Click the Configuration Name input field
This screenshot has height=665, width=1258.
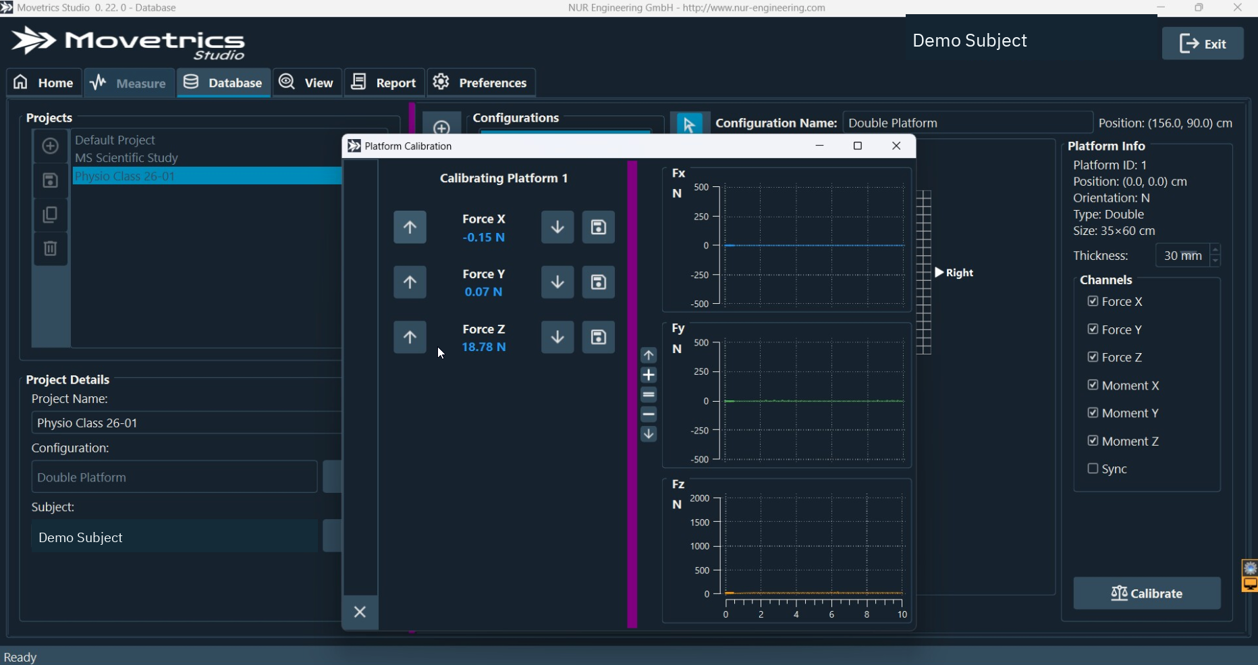click(x=967, y=123)
